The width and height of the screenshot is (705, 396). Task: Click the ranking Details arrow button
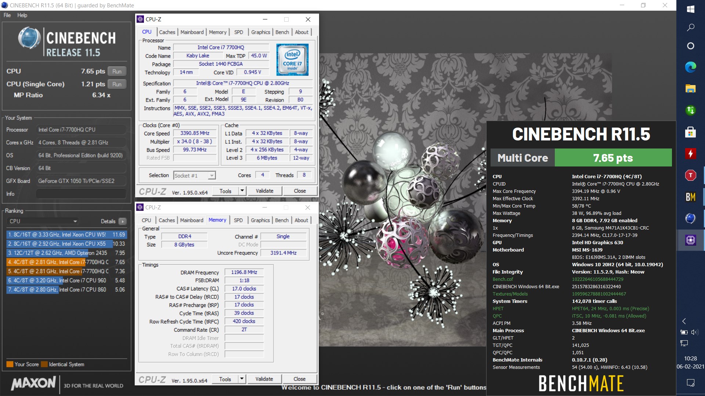click(x=123, y=221)
